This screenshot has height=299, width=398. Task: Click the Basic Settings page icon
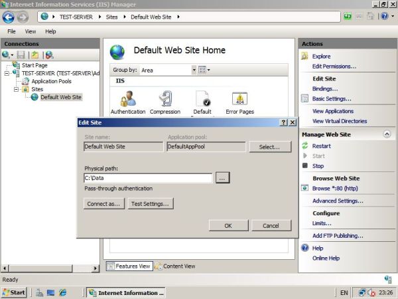[x=304, y=98]
